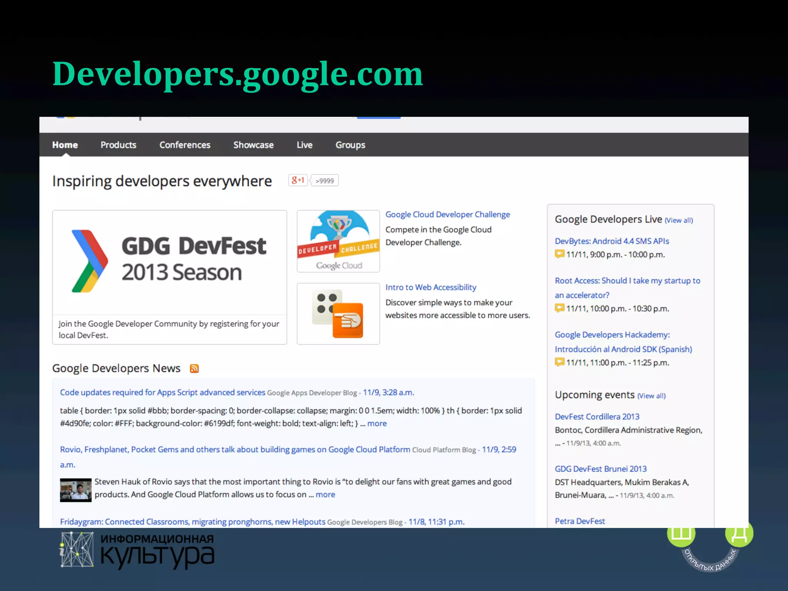Open the Conferences tab
Screen dimensions: 788x591
pos(185,145)
